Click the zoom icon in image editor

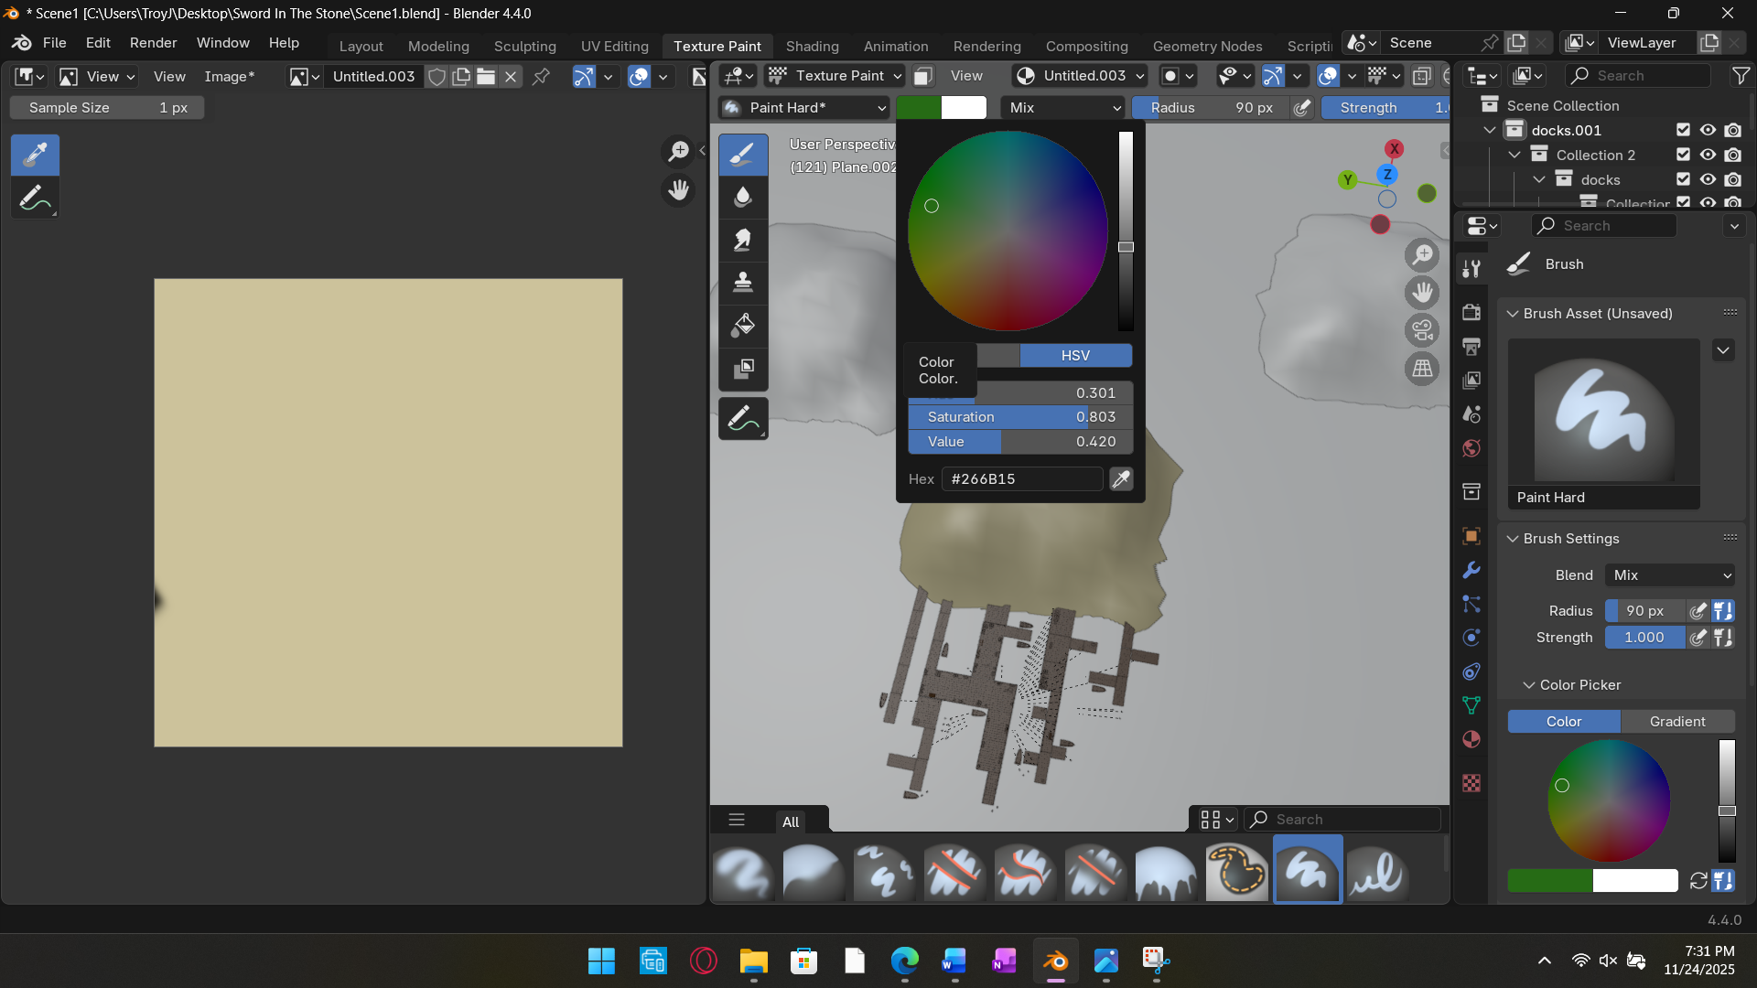tap(678, 151)
